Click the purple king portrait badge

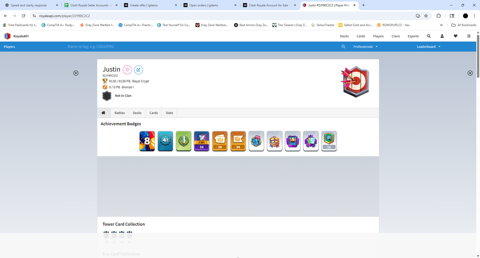point(293,141)
